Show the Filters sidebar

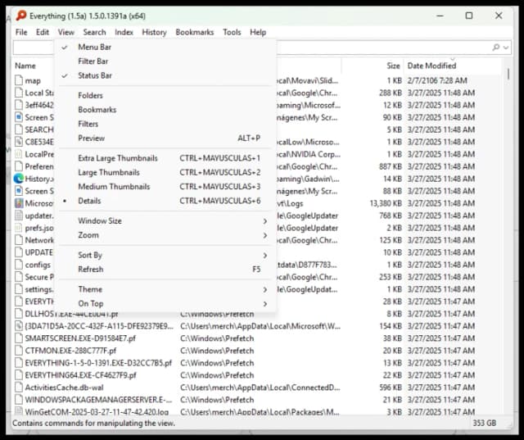pyautogui.click(x=165, y=124)
